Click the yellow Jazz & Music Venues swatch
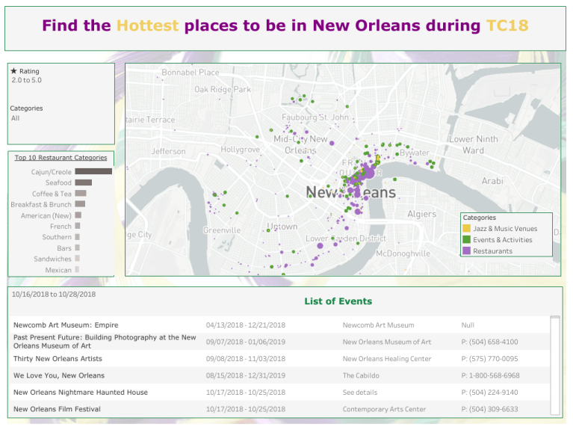Viewport: 573px width, 430px height. pyautogui.click(x=467, y=228)
